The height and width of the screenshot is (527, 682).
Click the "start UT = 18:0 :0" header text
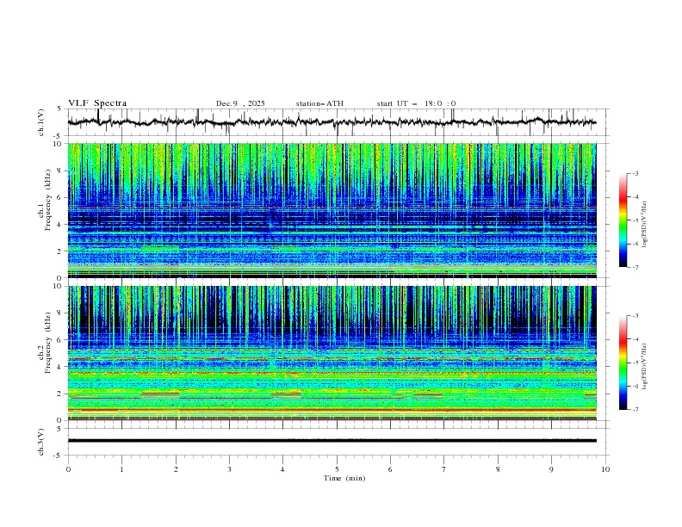point(416,103)
